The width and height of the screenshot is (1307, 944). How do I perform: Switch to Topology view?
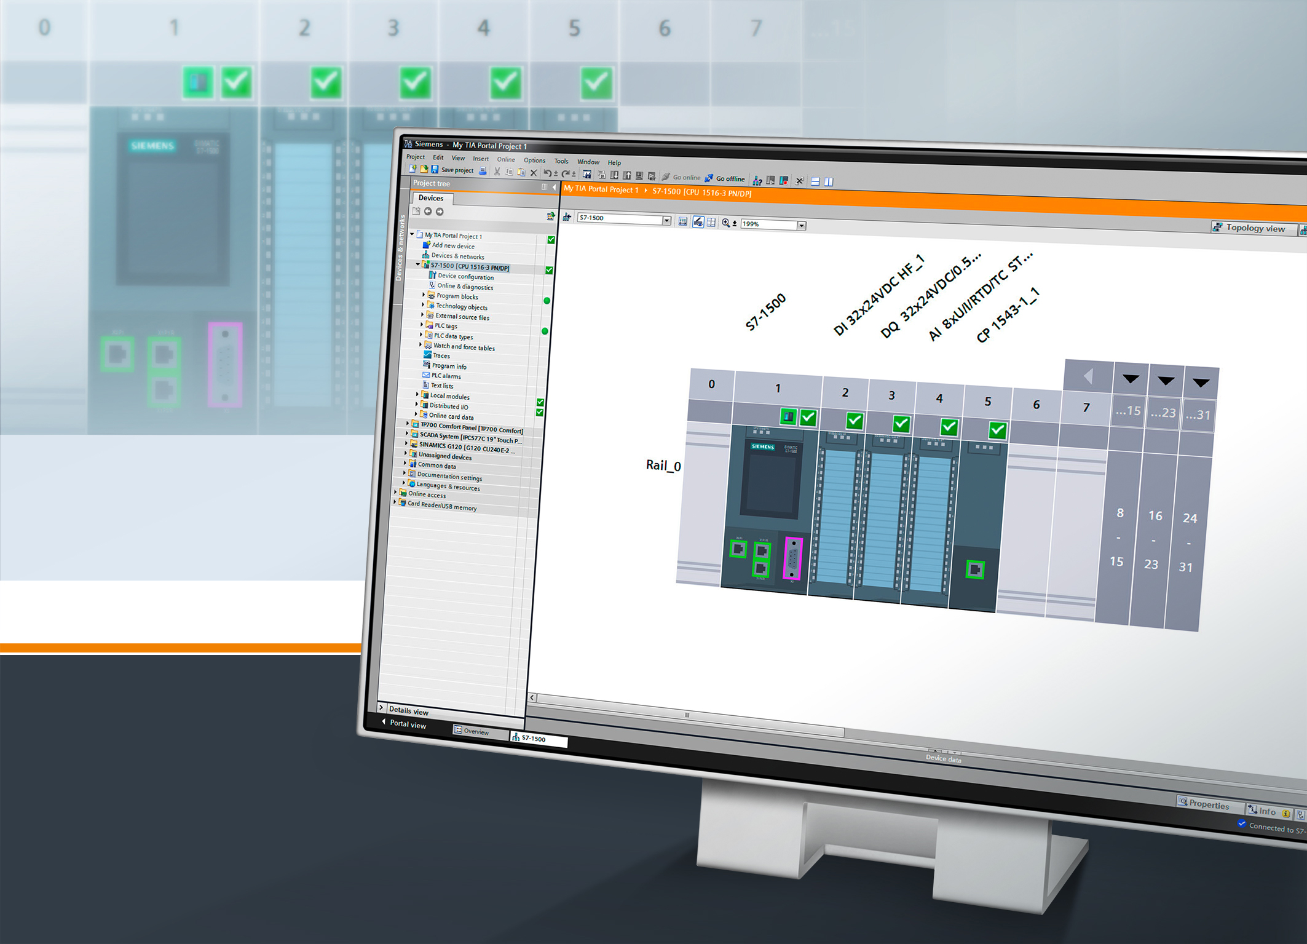tap(1250, 228)
